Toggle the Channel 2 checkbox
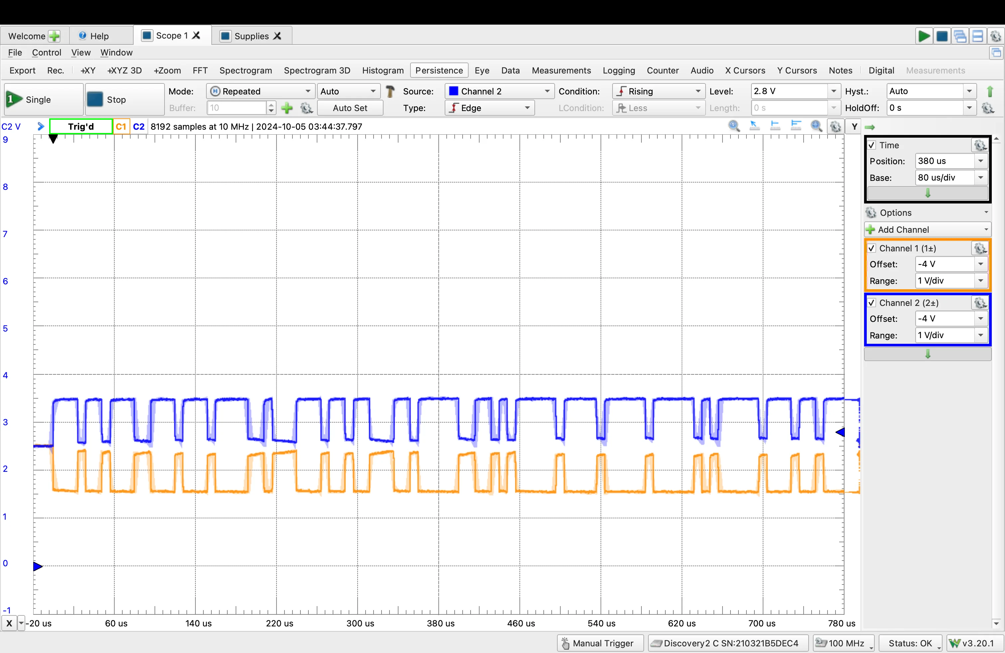This screenshot has width=1005, height=653. (871, 303)
